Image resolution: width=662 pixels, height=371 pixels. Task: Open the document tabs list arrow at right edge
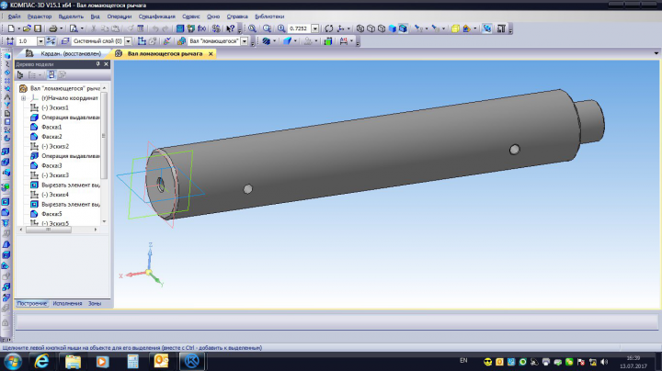pos(656,53)
